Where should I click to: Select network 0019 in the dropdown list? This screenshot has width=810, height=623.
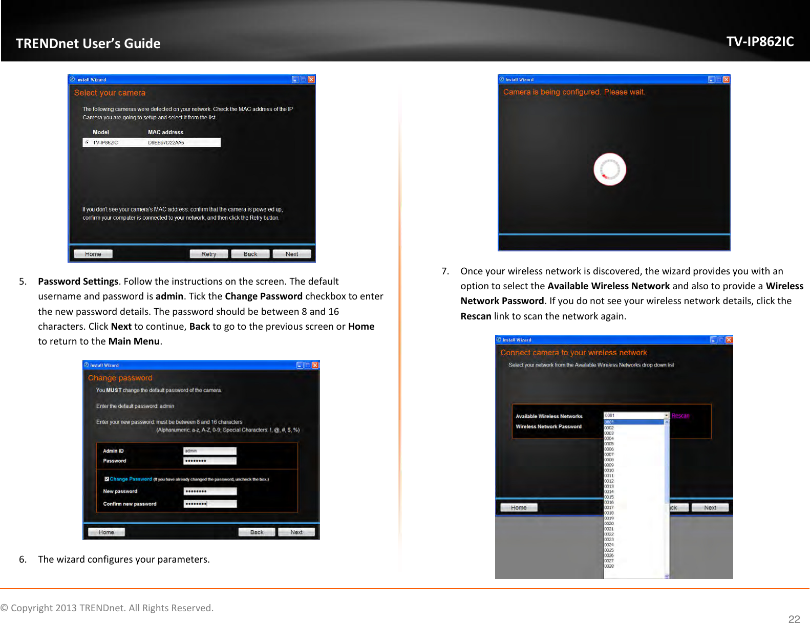pos(634,518)
